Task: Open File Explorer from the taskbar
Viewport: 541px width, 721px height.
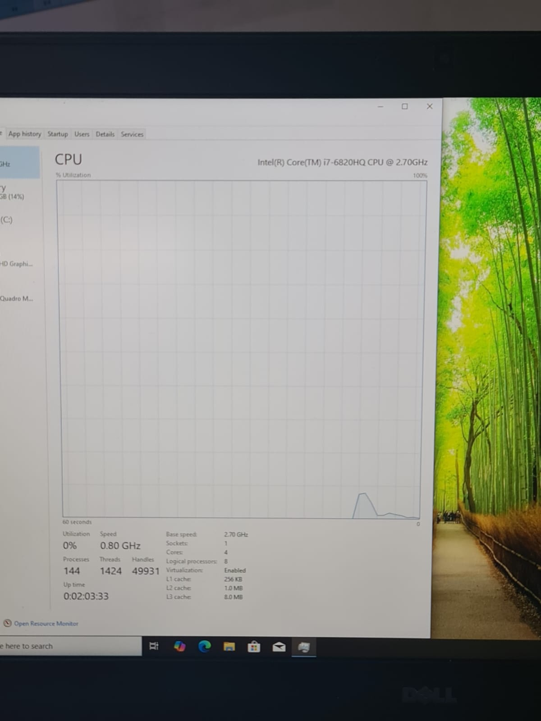Action: (229, 647)
